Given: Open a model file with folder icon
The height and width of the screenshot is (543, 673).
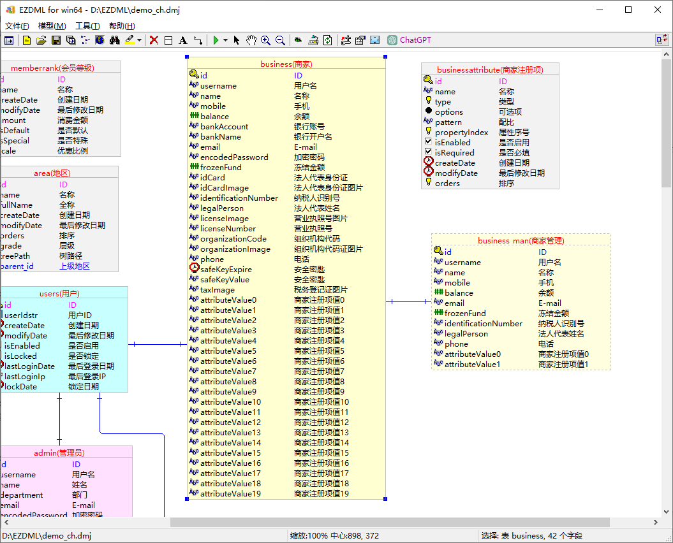Looking at the screenshot, I should (x=41, y=40).
